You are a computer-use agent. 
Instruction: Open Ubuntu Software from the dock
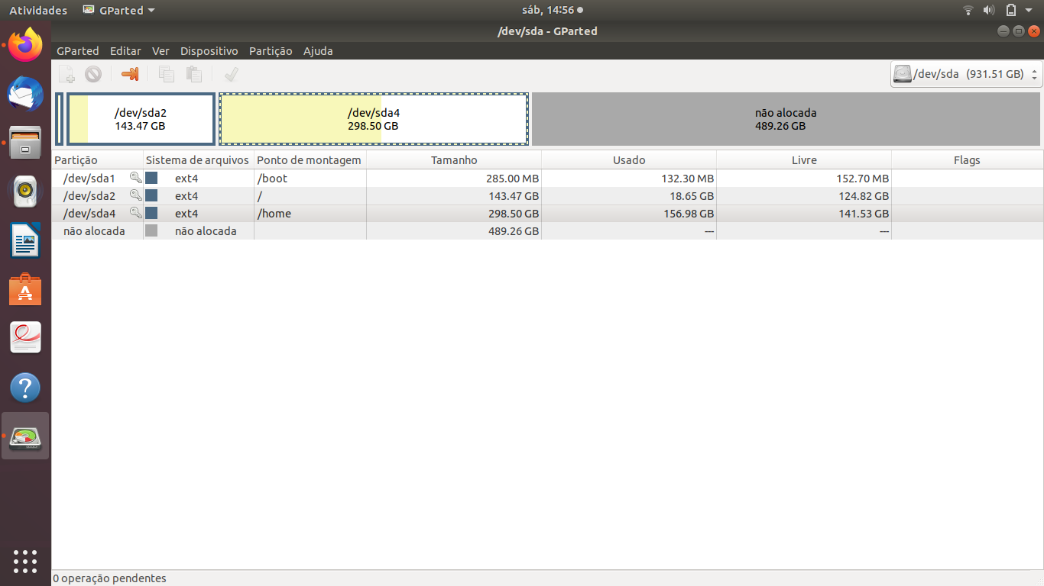pos(25,289)
